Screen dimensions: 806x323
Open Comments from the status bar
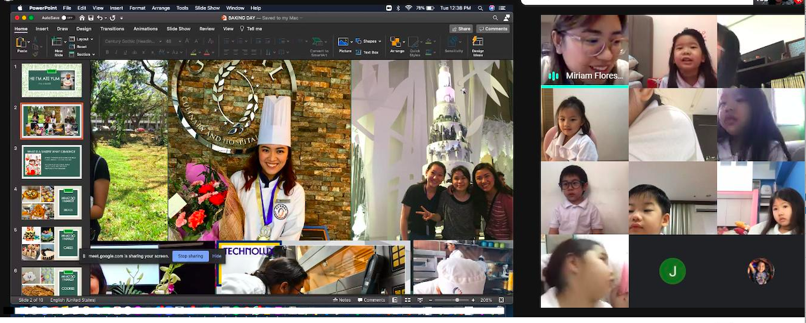(371, 300)
